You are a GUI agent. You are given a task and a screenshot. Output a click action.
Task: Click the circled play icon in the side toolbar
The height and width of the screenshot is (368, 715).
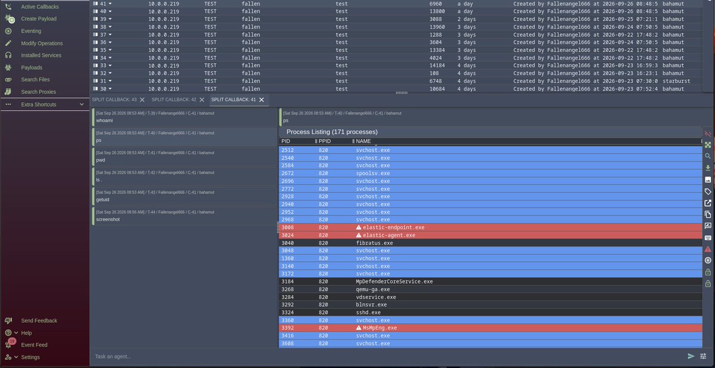[x=708, y=261]
